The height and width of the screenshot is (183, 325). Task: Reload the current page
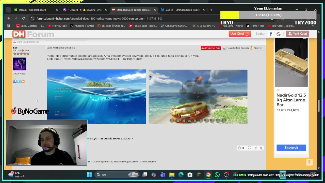pyautogui.click(x=24, y=19)
